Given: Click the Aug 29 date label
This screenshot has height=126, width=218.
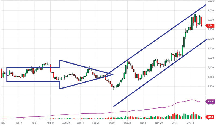Looking at the screenshot, I should [66, 123].
